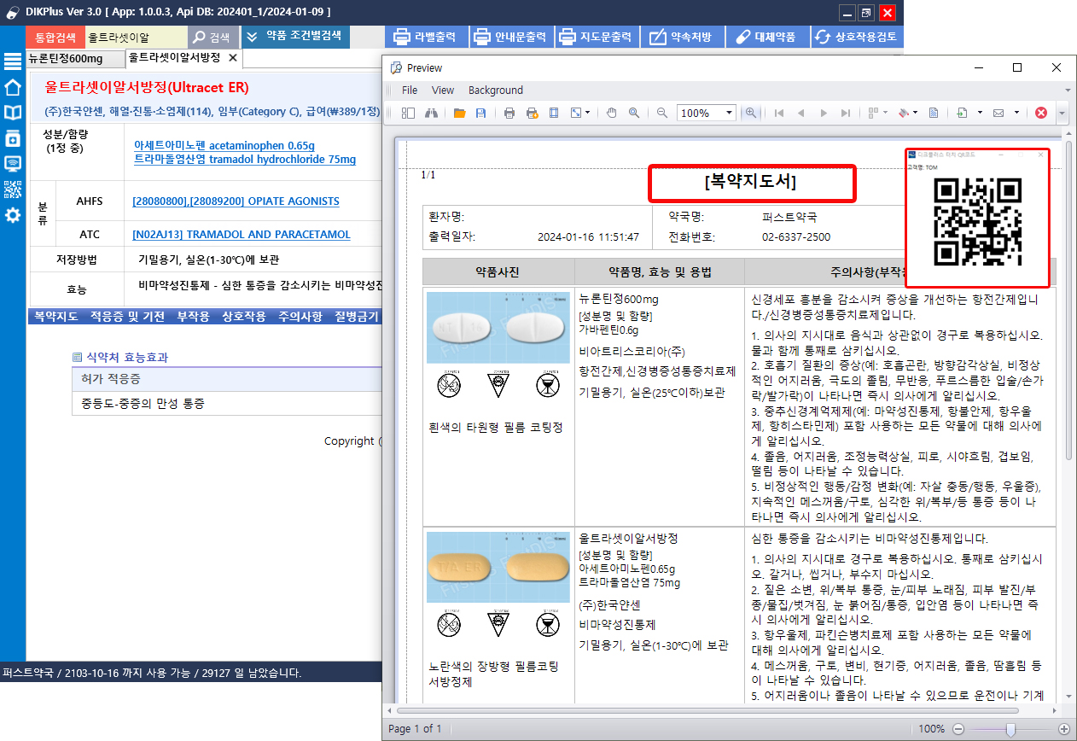Open send via email dropdown arrow

[x=1017, y=113]
